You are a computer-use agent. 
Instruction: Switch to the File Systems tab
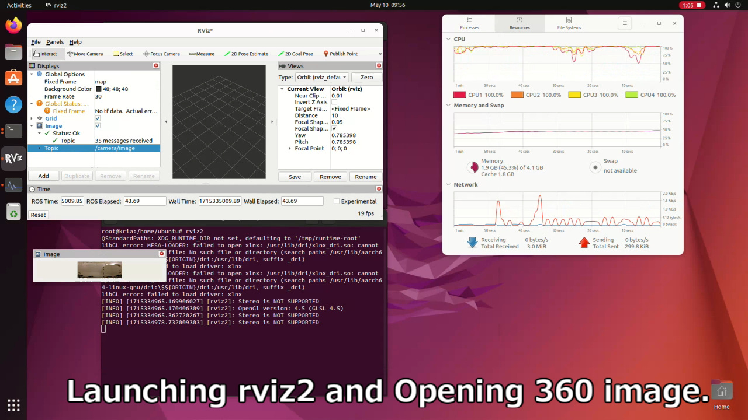pos(569,24)
